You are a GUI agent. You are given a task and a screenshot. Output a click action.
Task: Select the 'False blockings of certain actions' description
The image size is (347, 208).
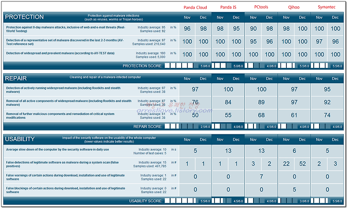[66, 190]
